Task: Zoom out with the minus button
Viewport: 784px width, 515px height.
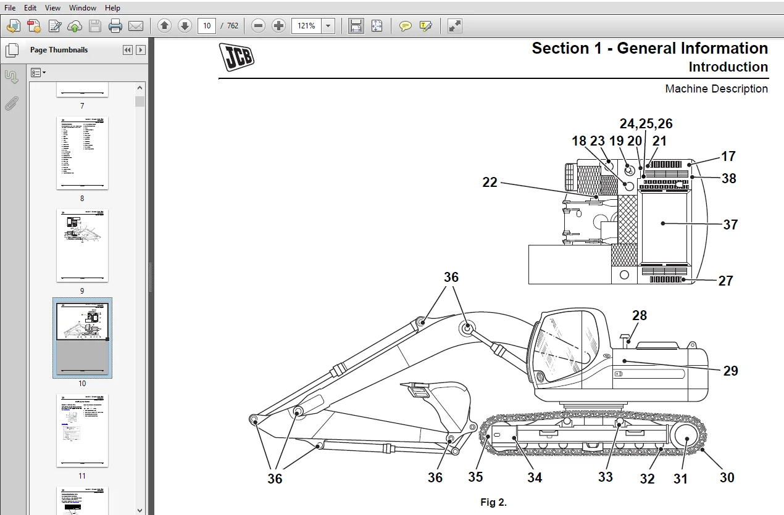Action: tap(259, 26)
